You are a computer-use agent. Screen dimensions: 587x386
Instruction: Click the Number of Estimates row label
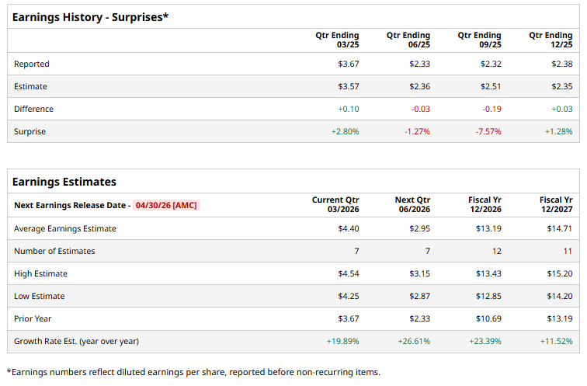(x=54, y=251)
